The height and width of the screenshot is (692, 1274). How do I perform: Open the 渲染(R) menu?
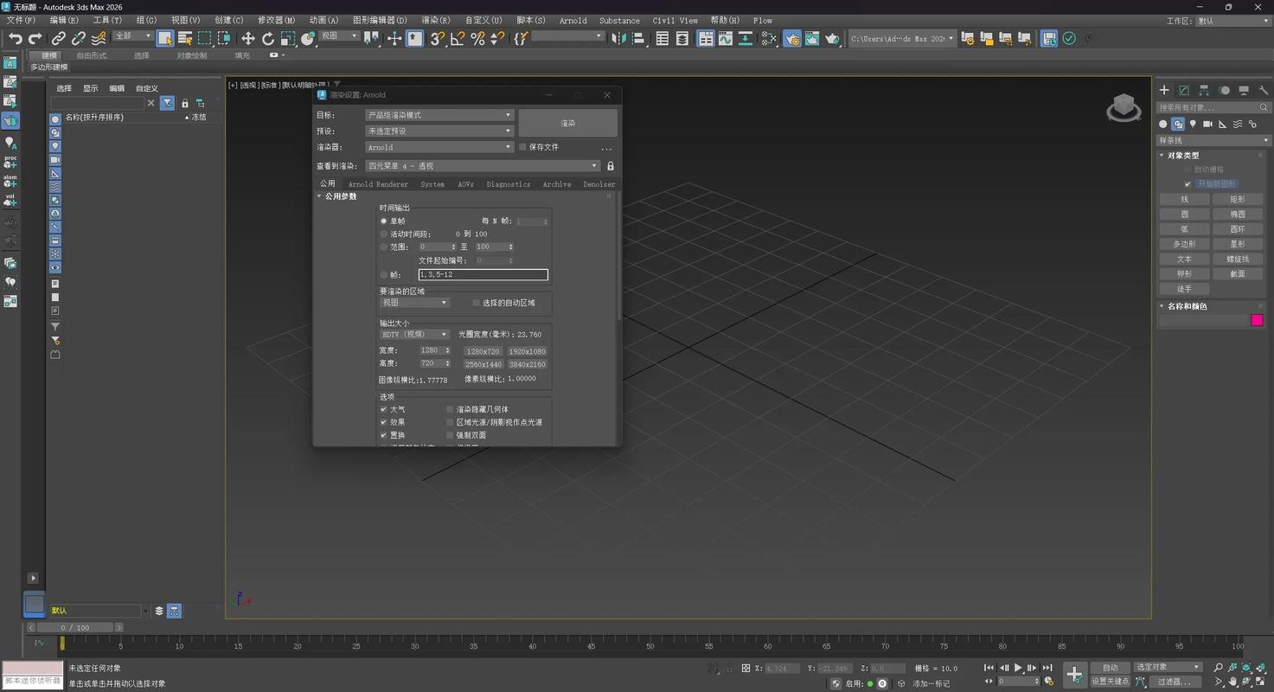coord(436,20)
